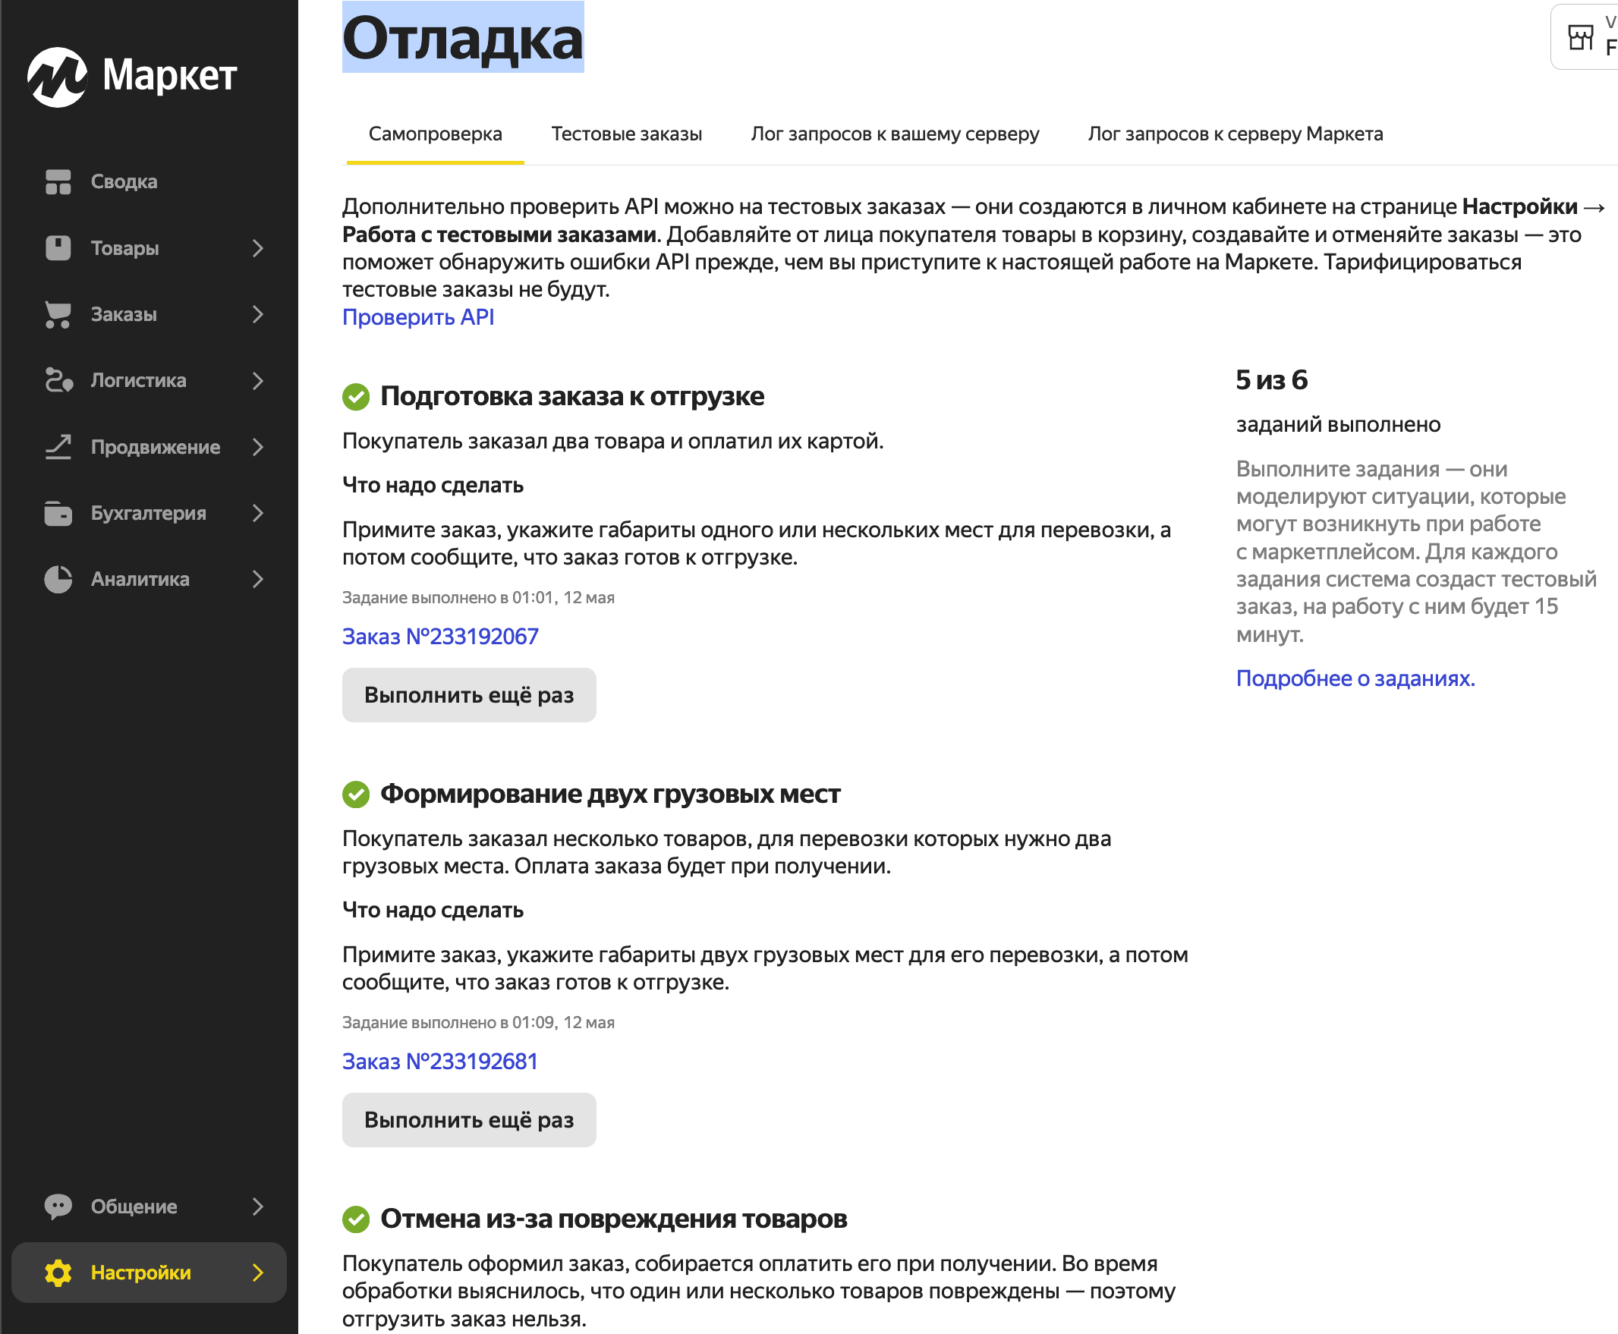Click the Настройки gear icon

[x=58, y=1273]
